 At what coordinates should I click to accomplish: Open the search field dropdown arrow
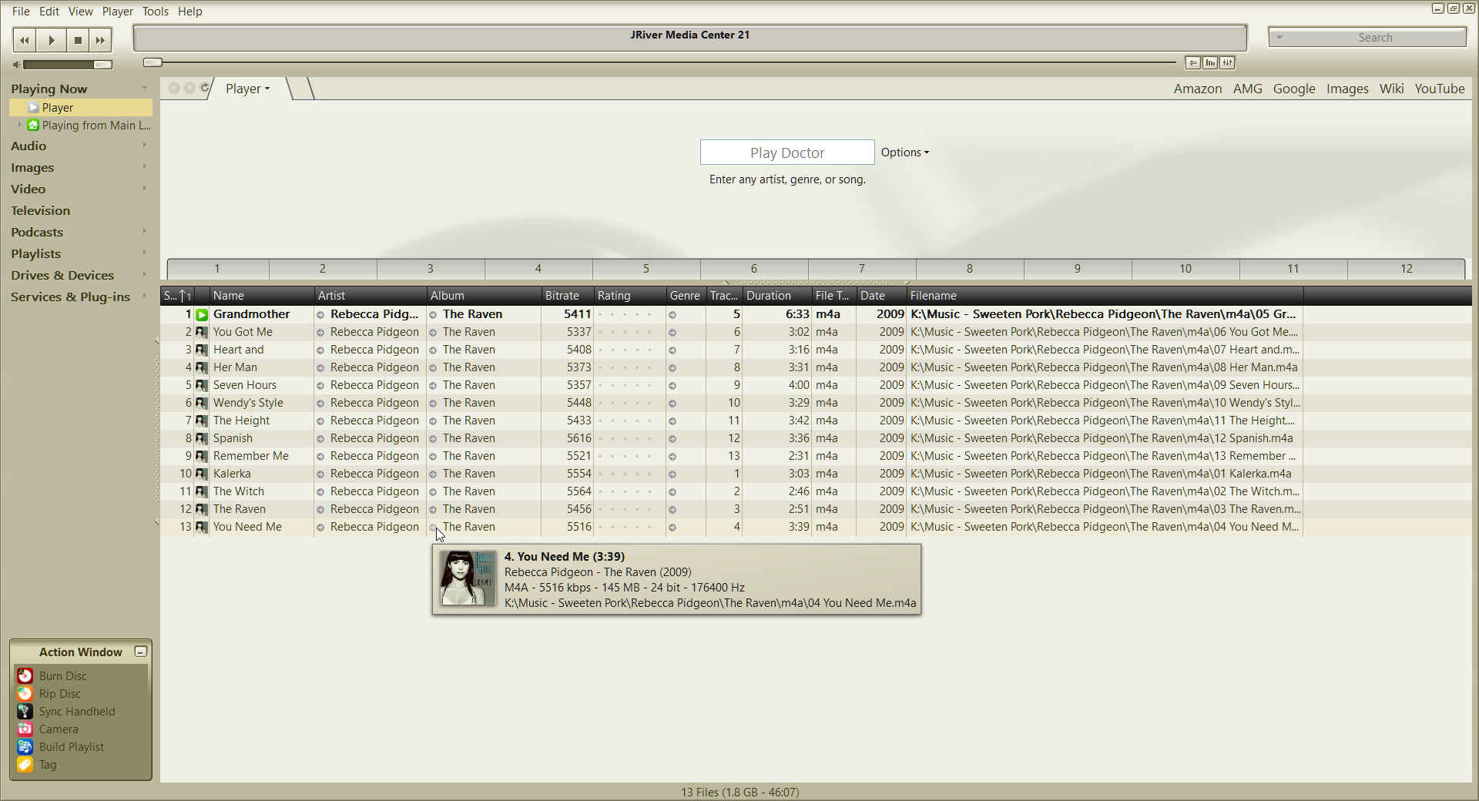[x=1279, y=37]
